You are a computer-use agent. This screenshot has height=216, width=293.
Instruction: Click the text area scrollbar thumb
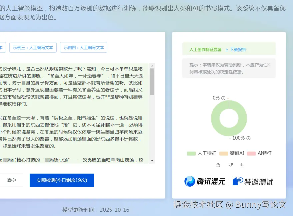coord(152,81)
